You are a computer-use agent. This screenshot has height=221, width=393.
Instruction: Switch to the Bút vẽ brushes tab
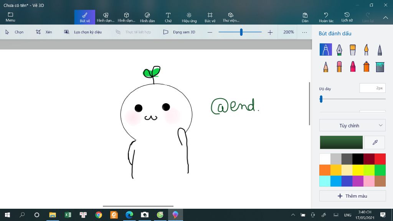click(x=85, y=17)
